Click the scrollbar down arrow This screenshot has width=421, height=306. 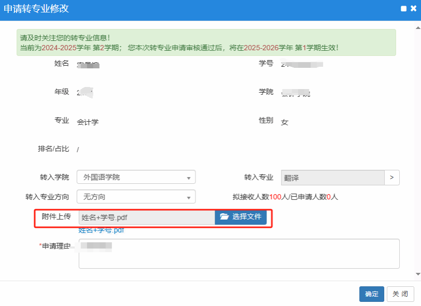click(418, 273)
